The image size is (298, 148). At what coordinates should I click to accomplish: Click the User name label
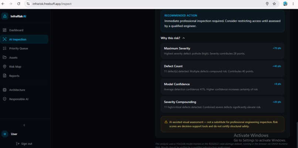pos(14,134)
